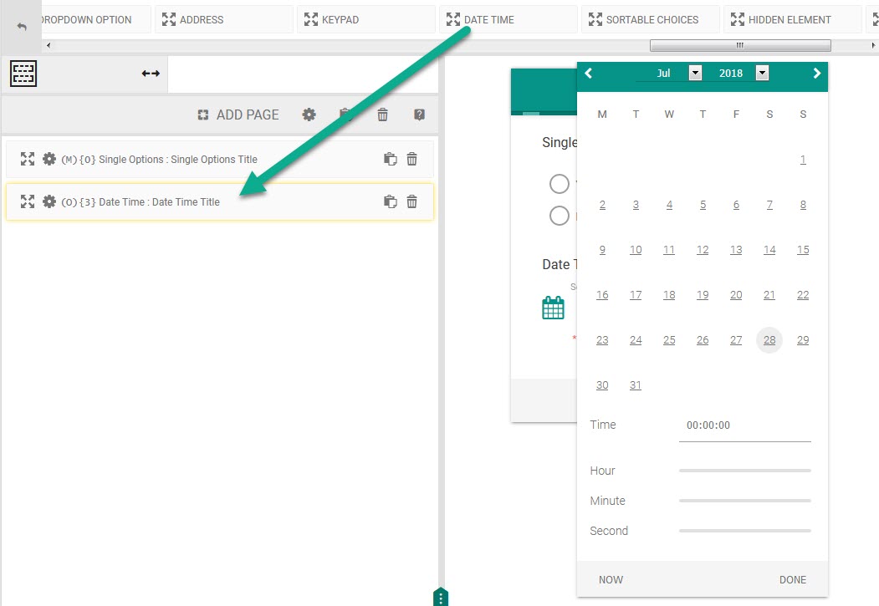This screenshot has height=606, width=879.
Task: Open the help question mark icon
Action: click(419, 115)
